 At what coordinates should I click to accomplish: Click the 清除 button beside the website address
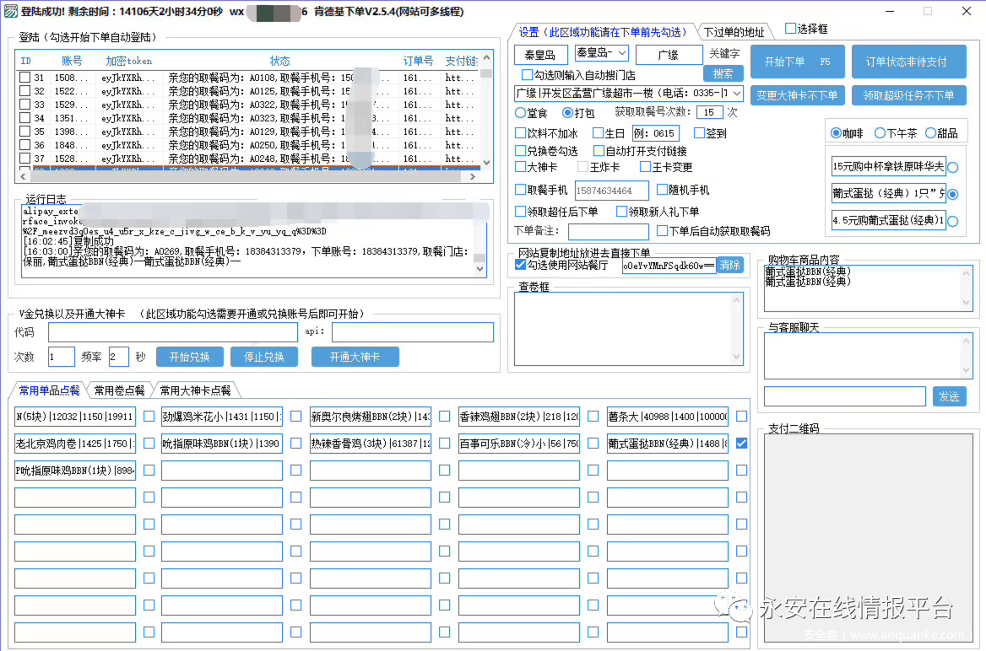point(730,265)
